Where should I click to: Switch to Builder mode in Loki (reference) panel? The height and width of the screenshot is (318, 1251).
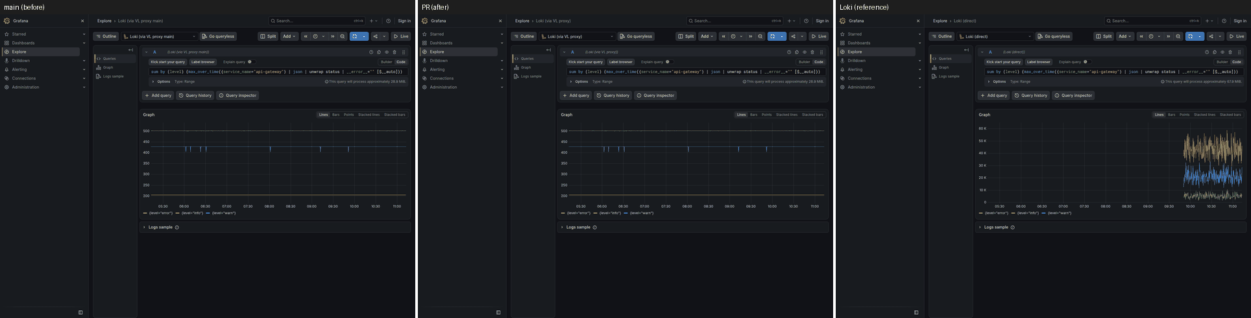[1222, 62]
